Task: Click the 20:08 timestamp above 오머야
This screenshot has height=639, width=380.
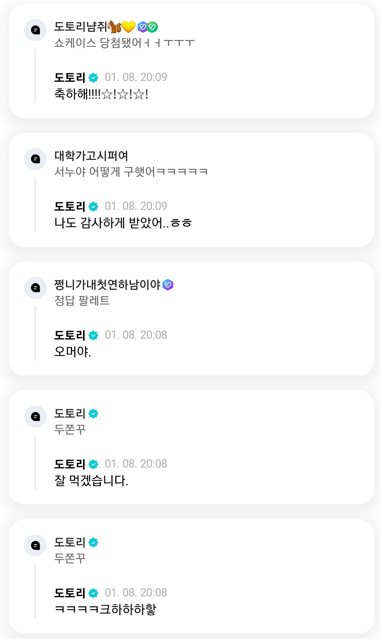Action: pos(136,335)
